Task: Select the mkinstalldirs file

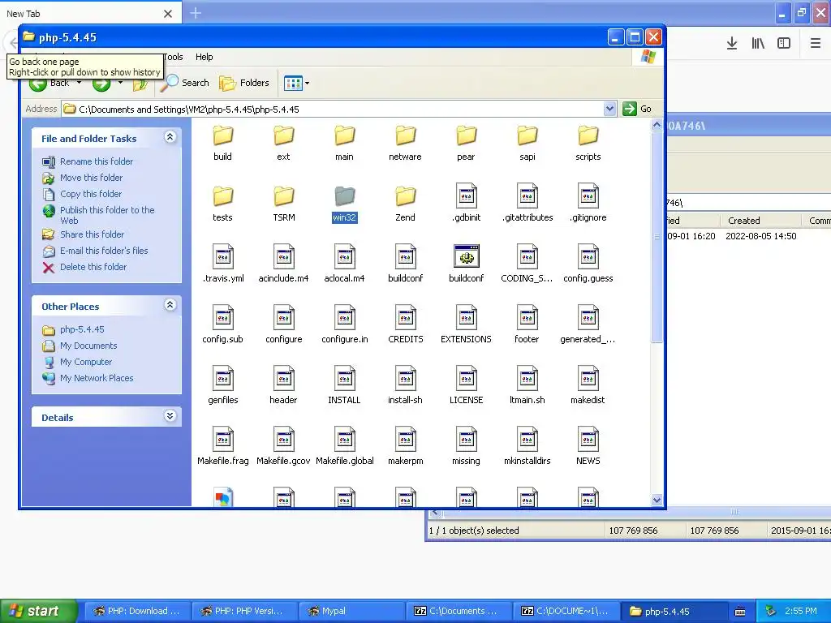Action: 527,447
